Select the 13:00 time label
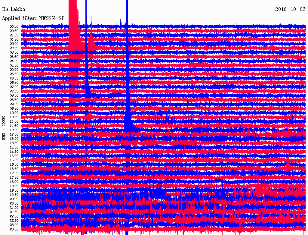308x235 pixels. pos(14,139)
